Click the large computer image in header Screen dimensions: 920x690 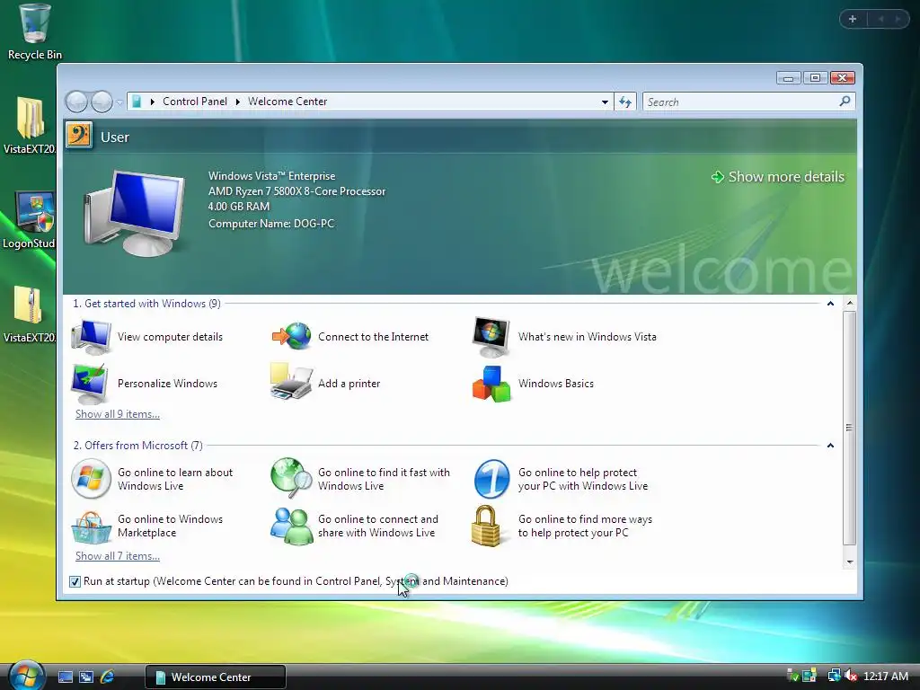tap(135, 212)
